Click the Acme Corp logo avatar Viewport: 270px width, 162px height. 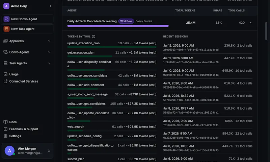[6, 6]
